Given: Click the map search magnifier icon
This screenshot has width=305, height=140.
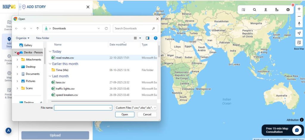Looking at the screenshot, I should (x=254, y=10).
